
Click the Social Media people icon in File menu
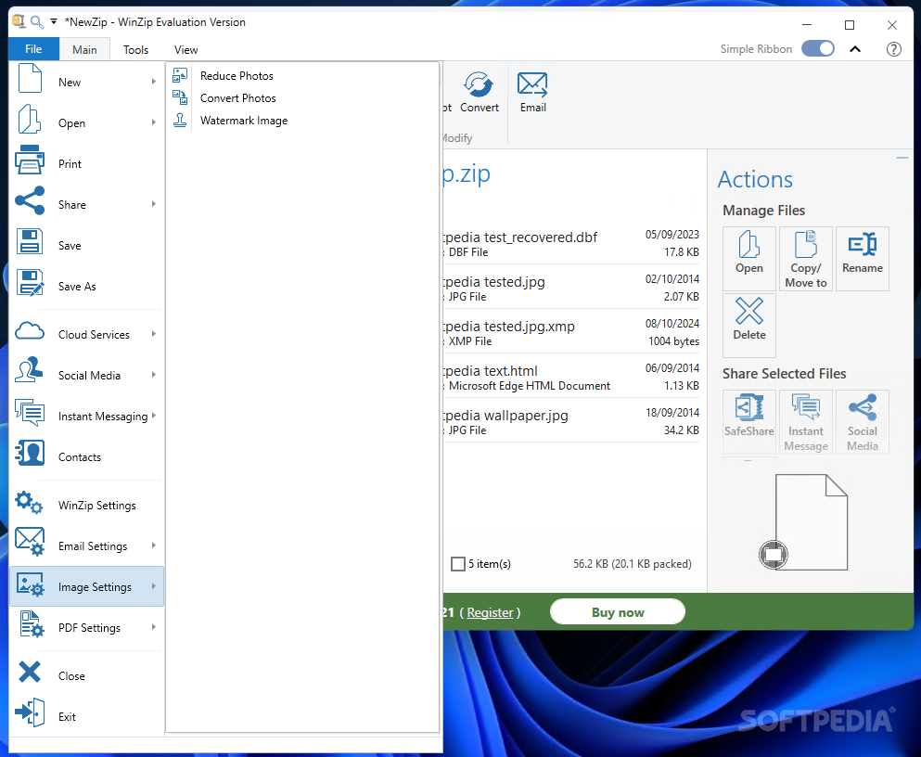[30, 370]
